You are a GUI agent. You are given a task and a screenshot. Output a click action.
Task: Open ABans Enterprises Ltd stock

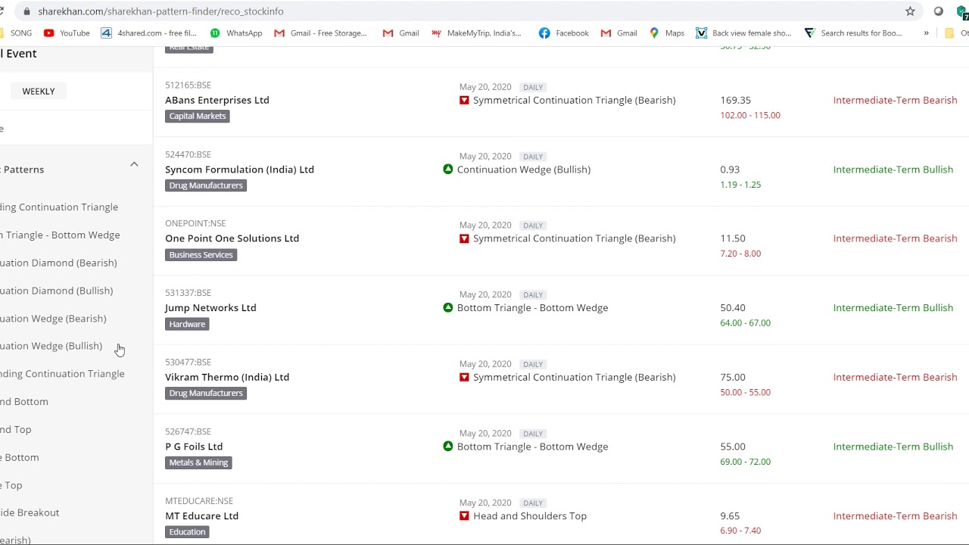[x=217, y=100]
